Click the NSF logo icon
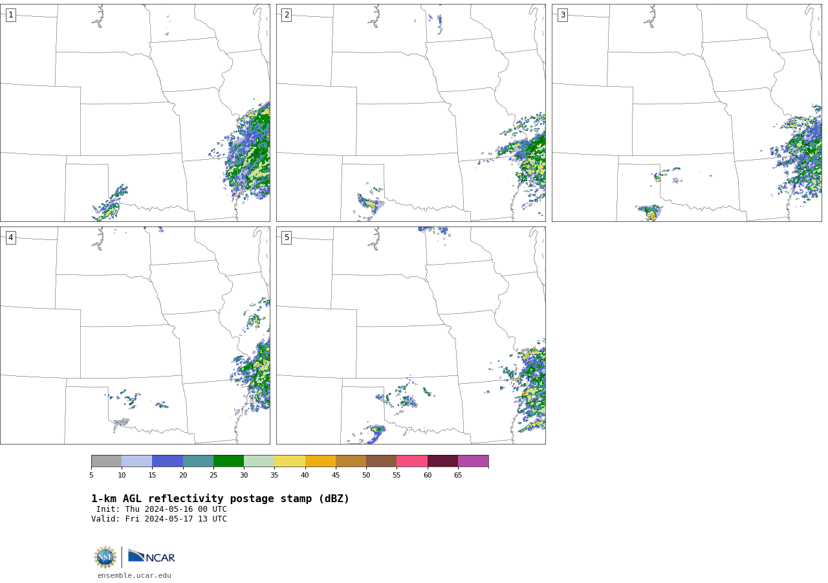The height and width of the screenshot is (583, 828). [x=105, y=557]
